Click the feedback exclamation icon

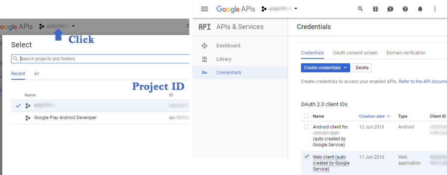coord(390,9)
